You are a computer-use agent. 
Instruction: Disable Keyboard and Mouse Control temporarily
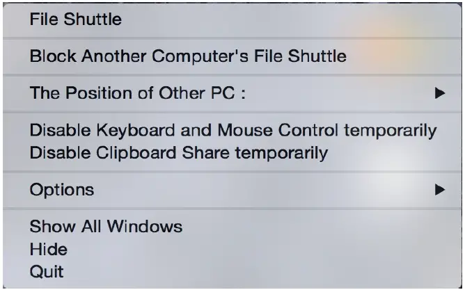point(232,130)
